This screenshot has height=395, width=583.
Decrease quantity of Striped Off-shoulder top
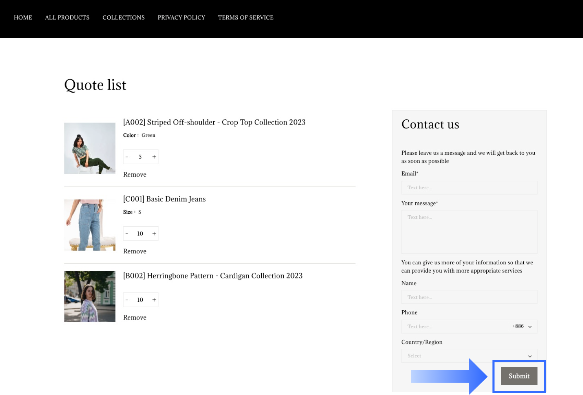click(127, 157)
